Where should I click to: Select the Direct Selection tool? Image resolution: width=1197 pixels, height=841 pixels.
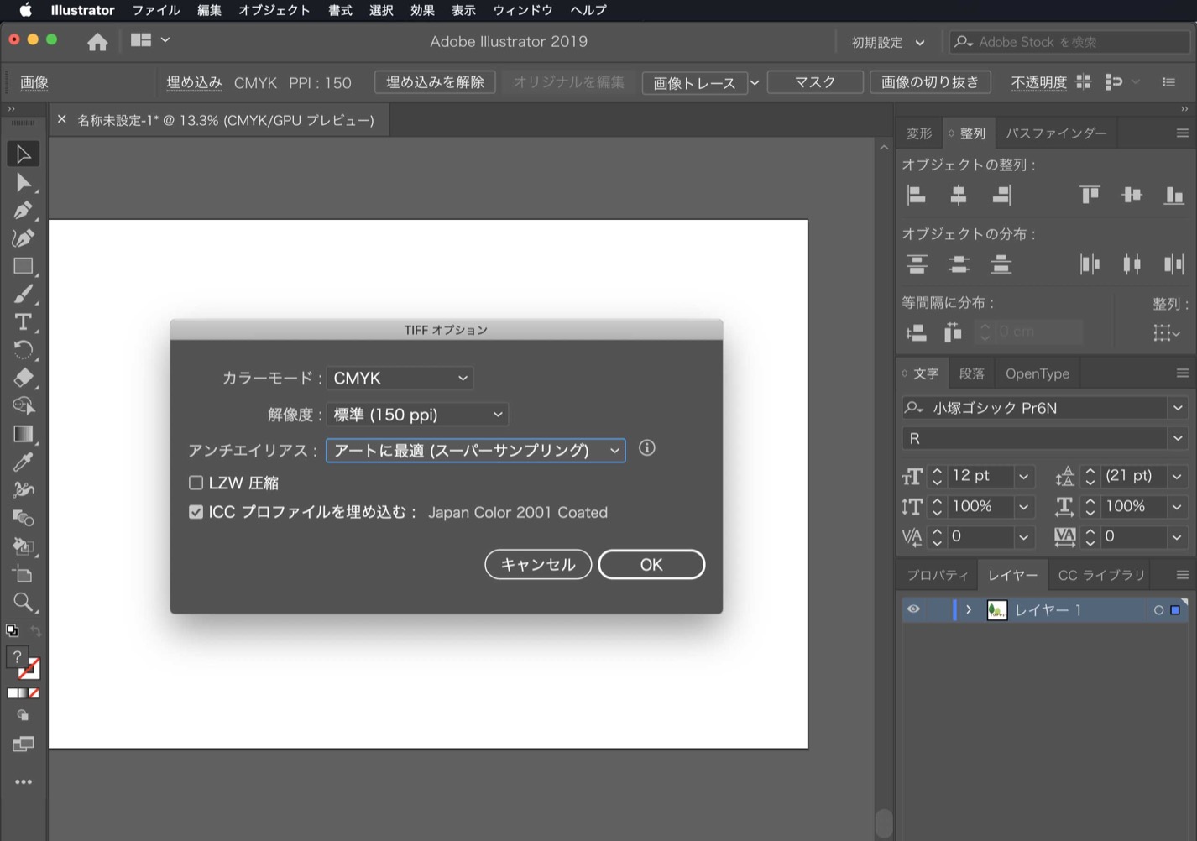[x=23, y=183]
